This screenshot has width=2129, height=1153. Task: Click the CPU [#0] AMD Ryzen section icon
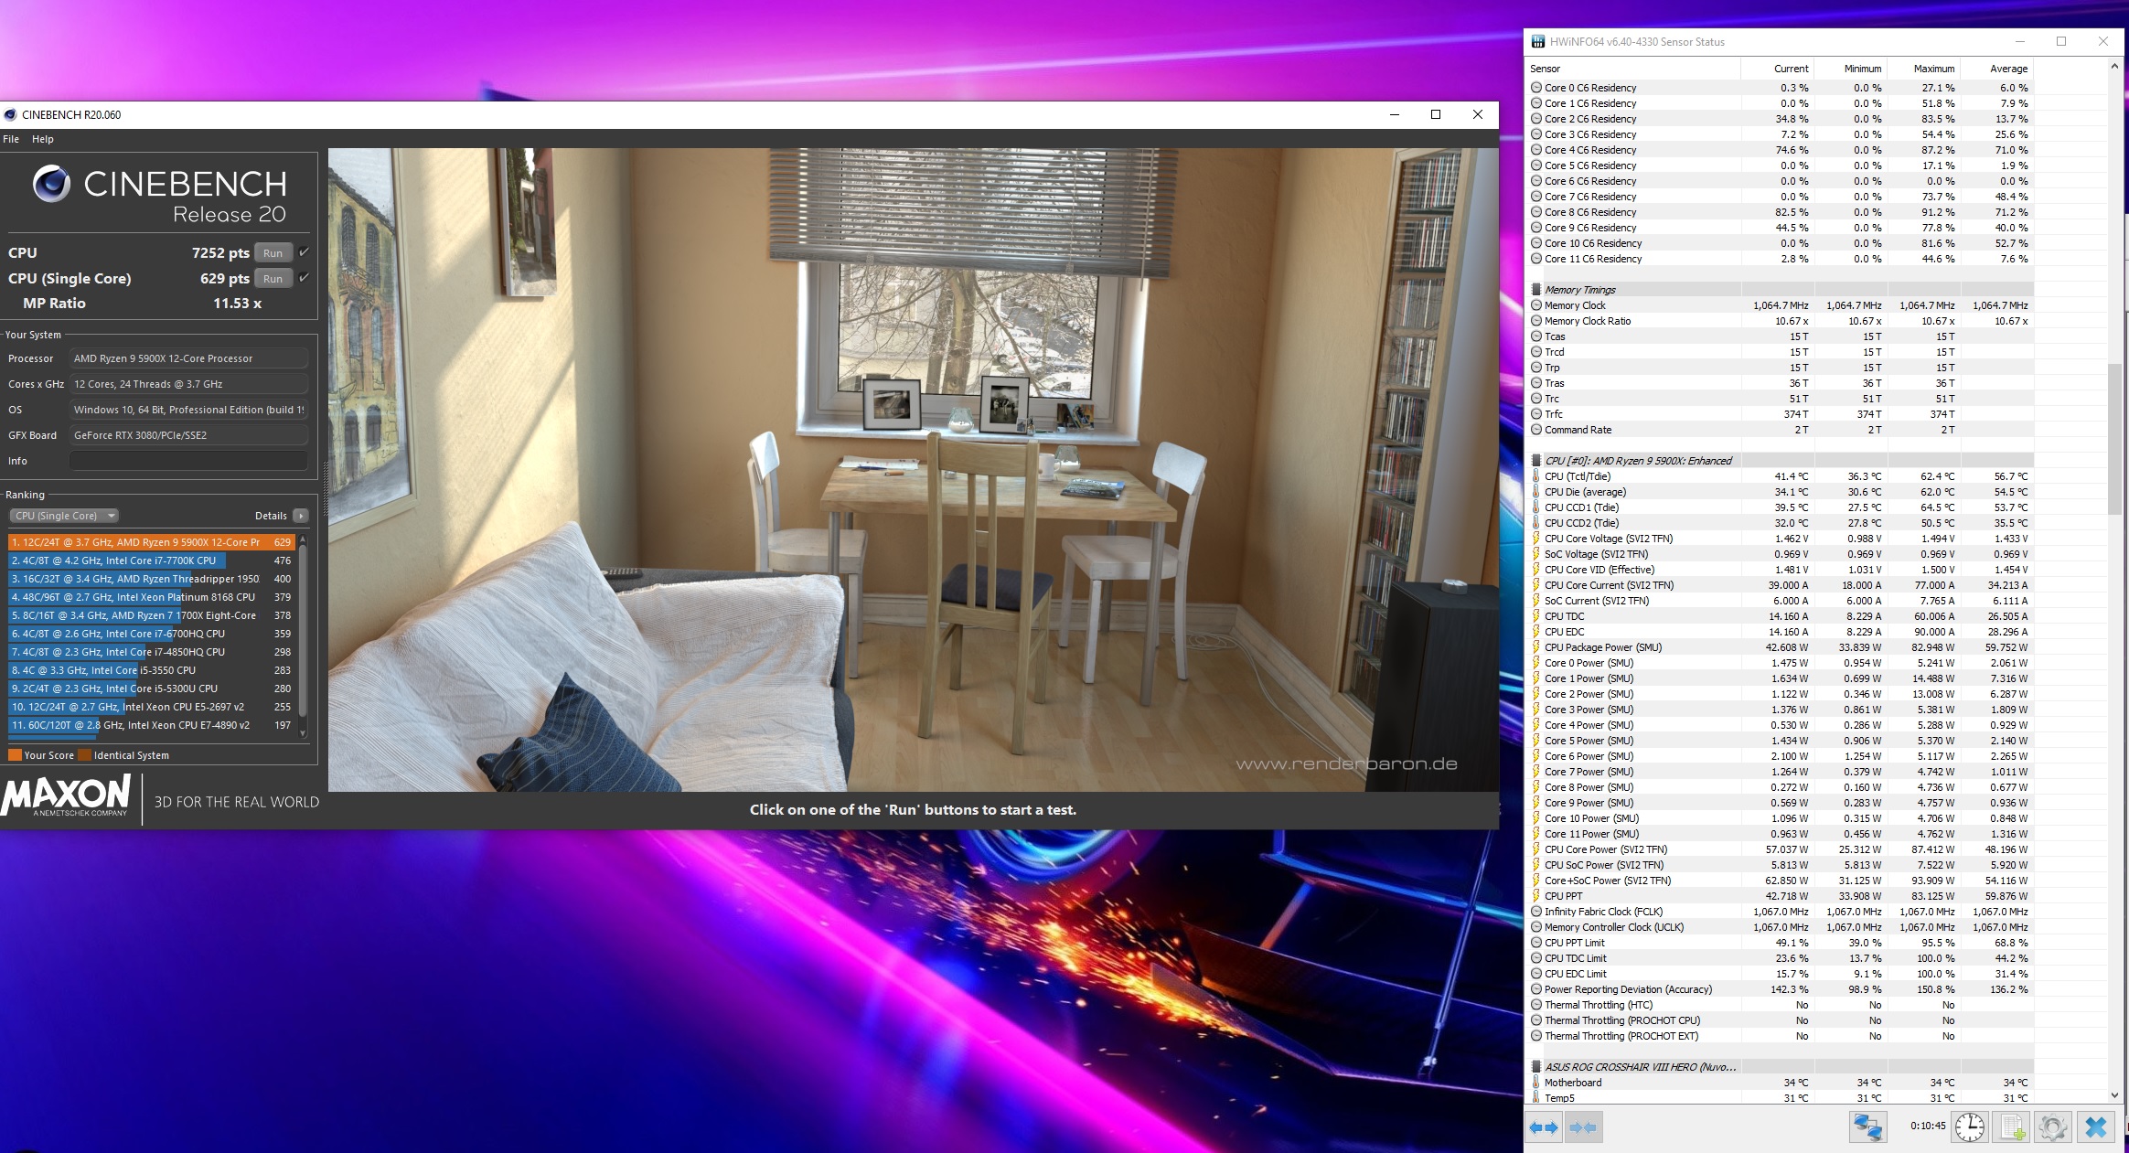(x=1535, y=461)
